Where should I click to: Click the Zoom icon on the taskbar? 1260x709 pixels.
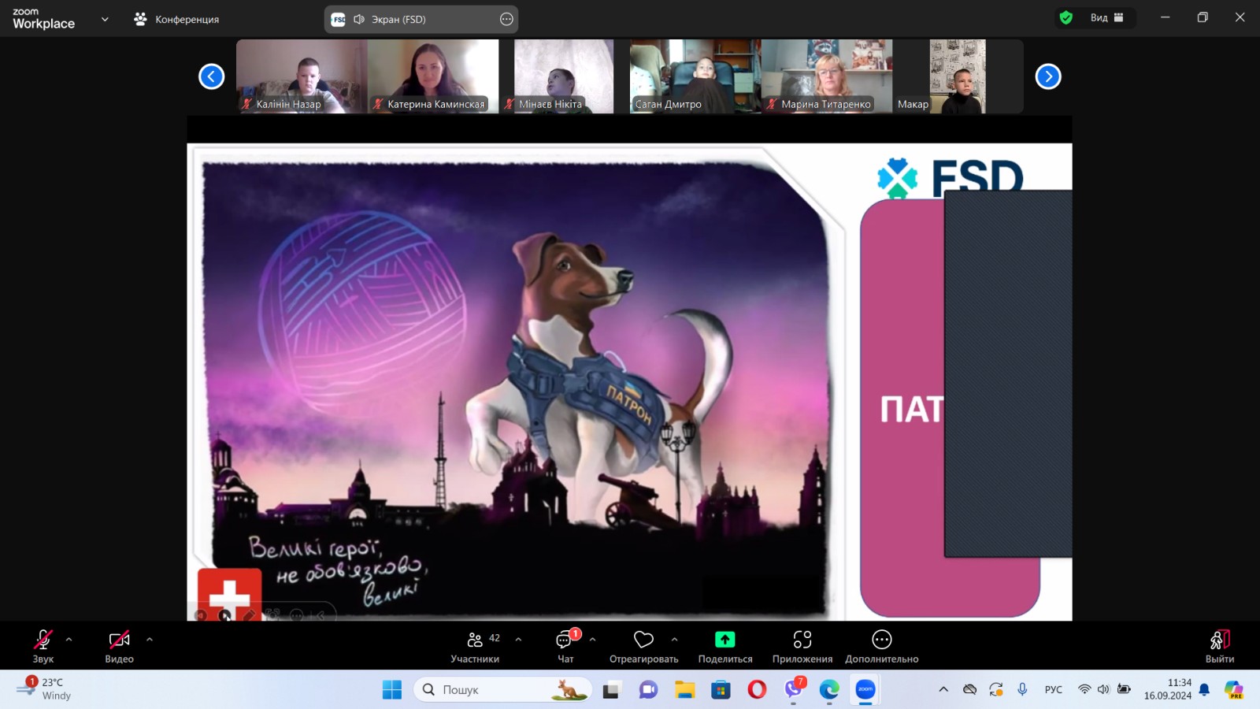865,690
